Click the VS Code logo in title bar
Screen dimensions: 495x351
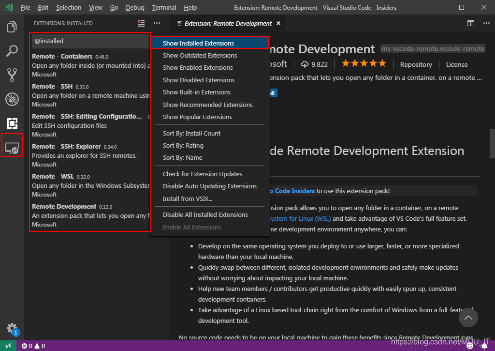(9, 7)
